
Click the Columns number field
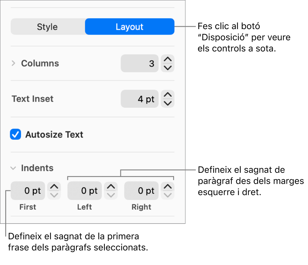coord(140,63)
